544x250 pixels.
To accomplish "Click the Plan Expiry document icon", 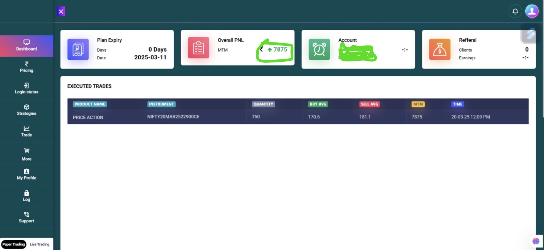I will pyautogui.click(x=78, y=49).
